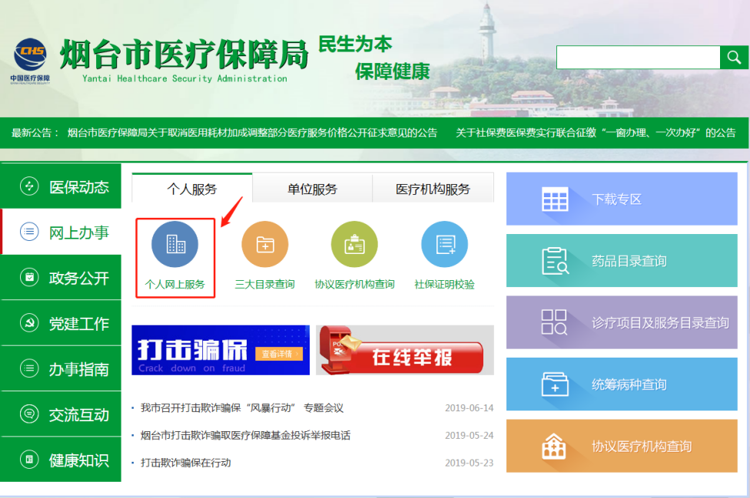Click the 民生为本 保障健康 slogan
Image resolution: width=750 pixels, height=498 pixels.
374,58
